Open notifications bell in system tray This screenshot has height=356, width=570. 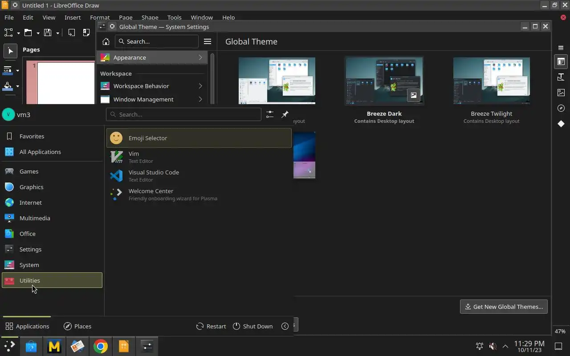(480, 346)
